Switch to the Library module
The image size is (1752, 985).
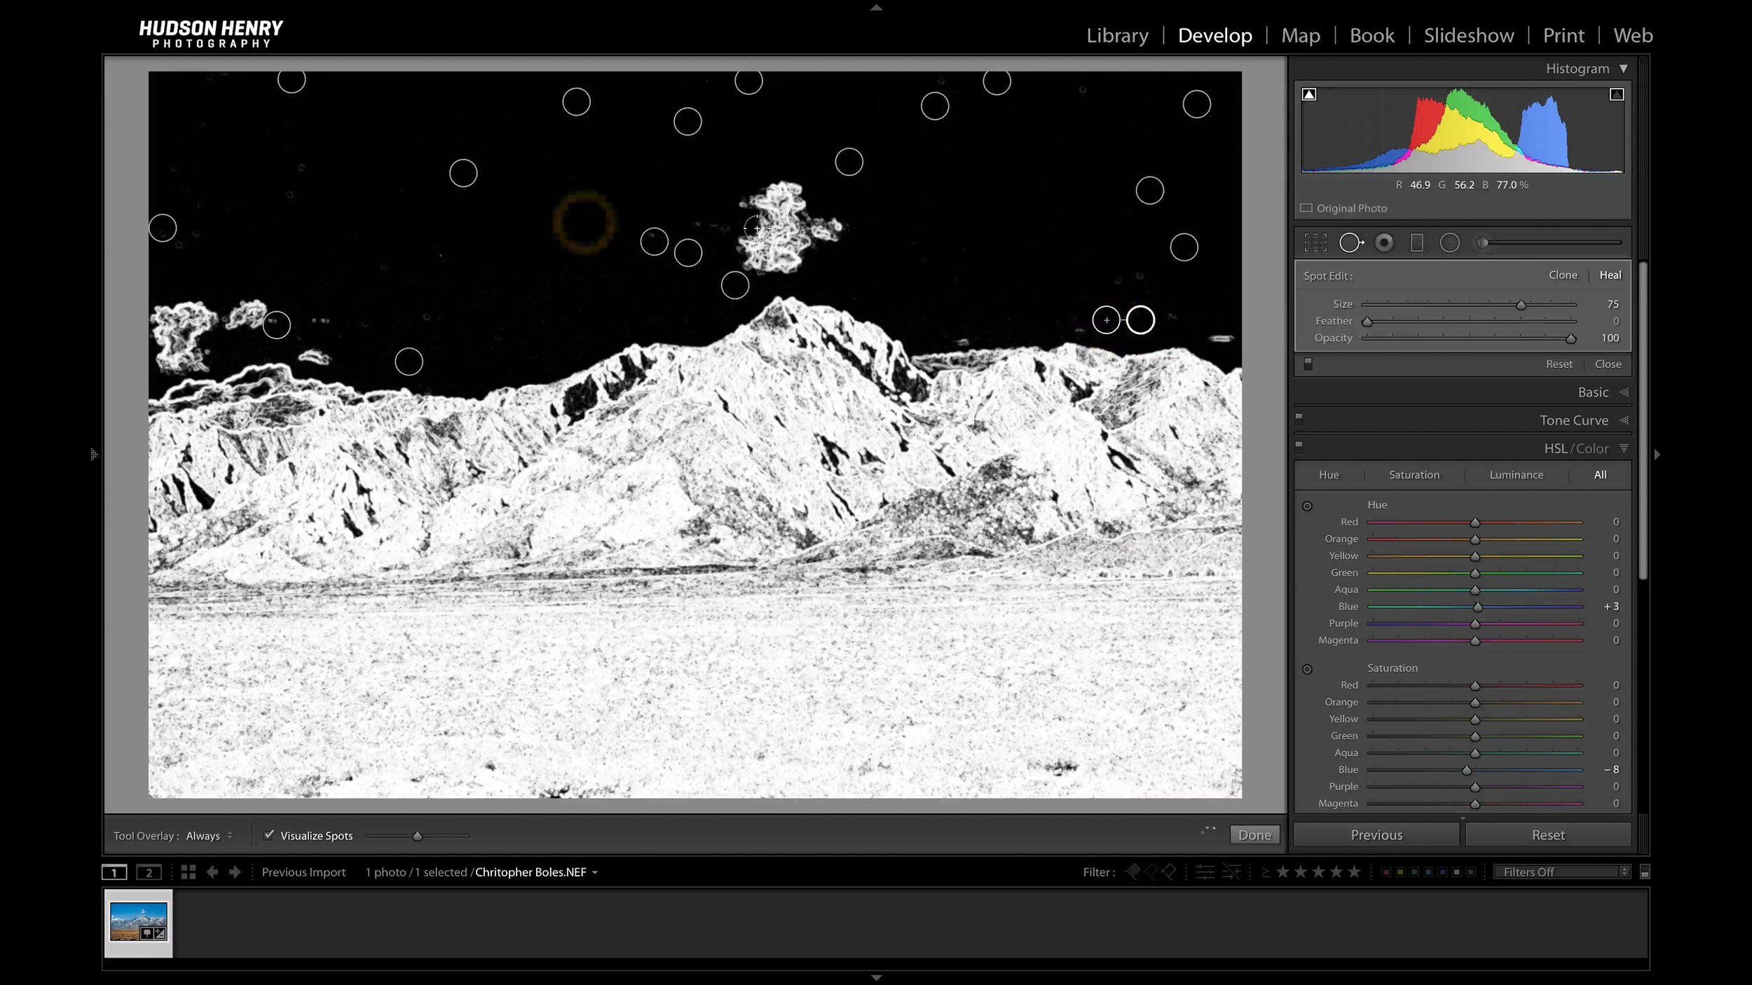(1117, 35)
